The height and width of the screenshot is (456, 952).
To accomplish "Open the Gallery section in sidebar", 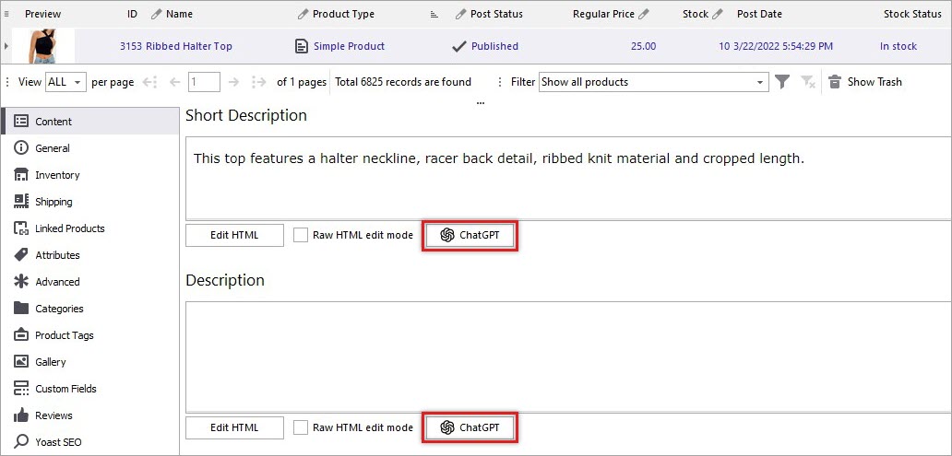I will pyautogui.click(x=51, y=362).
